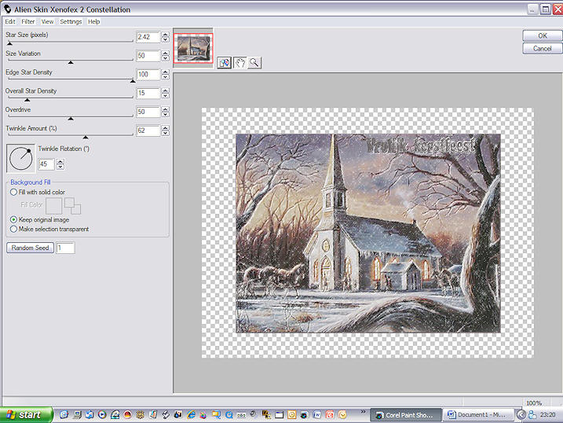Click the 100% zoom status text
The width and height of the screenshot is (563, 423).
click(534, 403)
